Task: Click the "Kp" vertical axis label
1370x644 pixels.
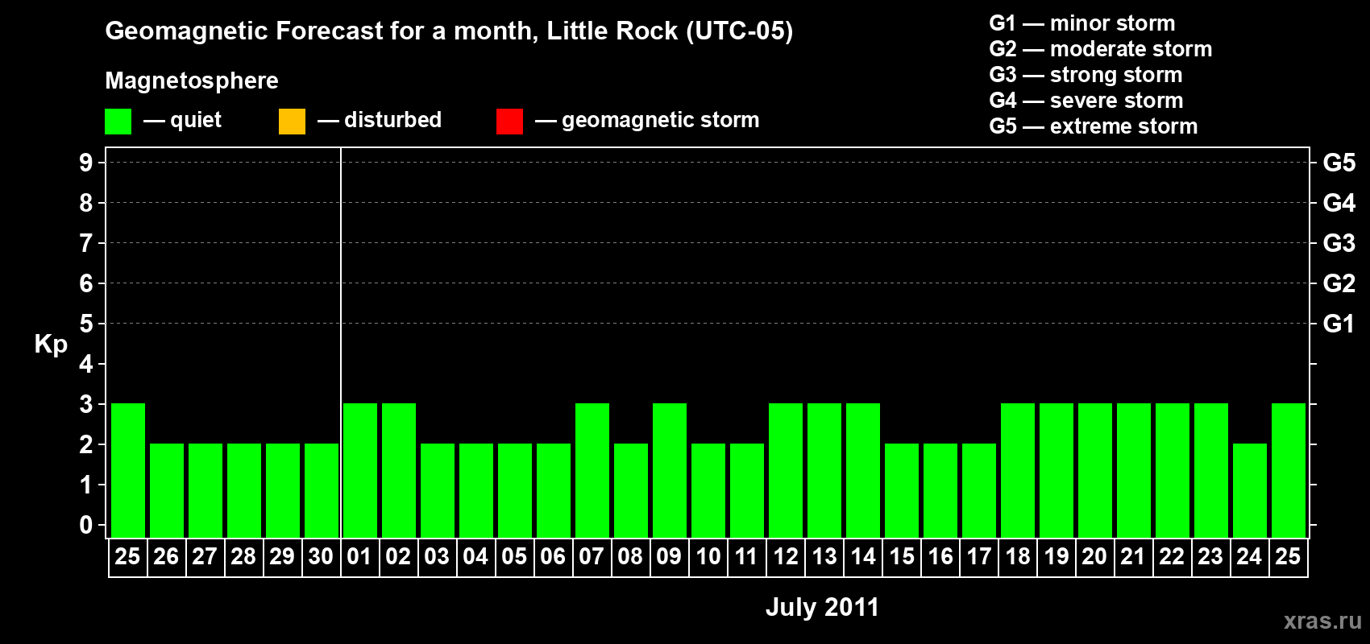Action: [51, 345]
